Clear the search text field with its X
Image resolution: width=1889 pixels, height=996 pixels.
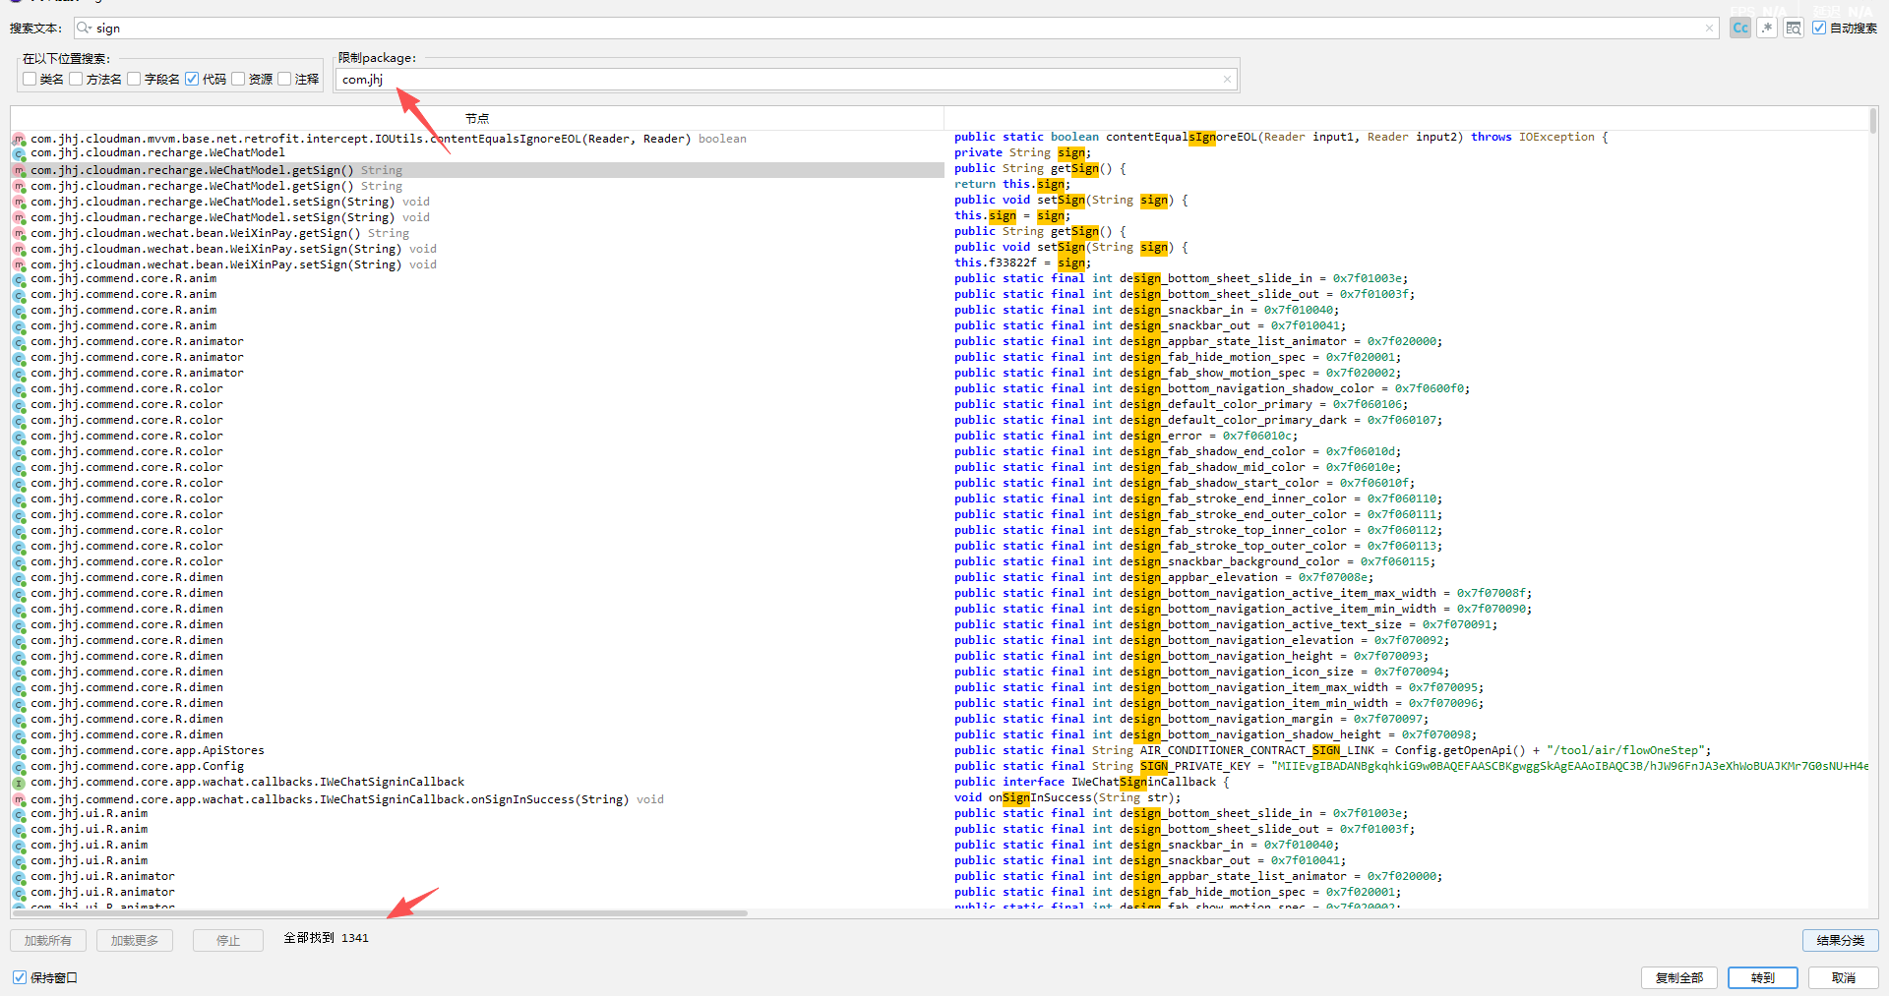(1710, 29)
